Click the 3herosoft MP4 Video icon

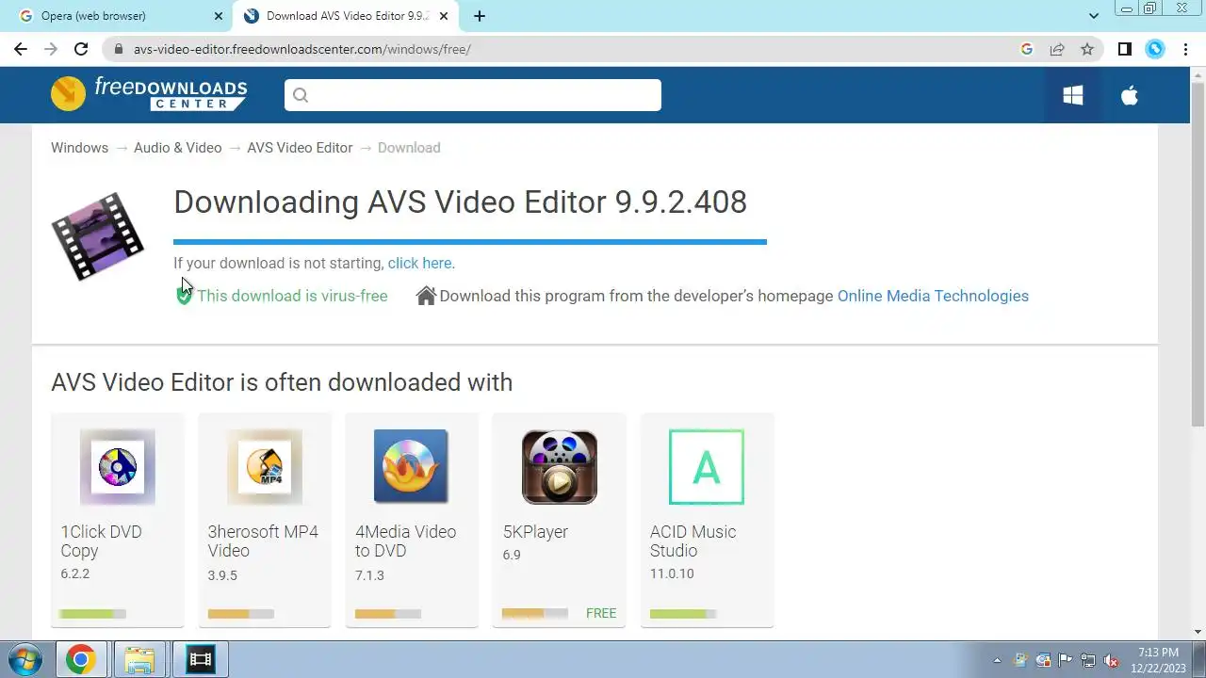(x=265, y=467)
